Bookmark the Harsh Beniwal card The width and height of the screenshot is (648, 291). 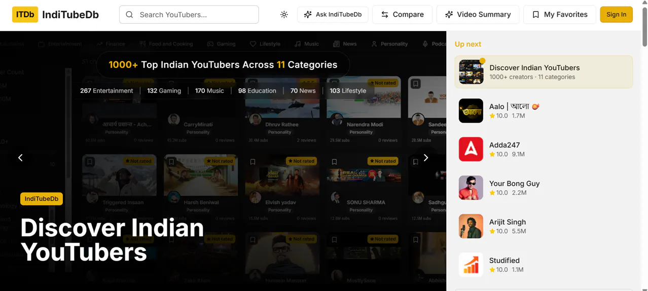click(171, 162)
